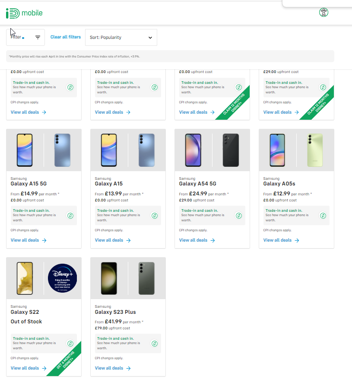352x386 pixels.
Task: Open the Galaxy A05s title
Action: coord(279,184)
